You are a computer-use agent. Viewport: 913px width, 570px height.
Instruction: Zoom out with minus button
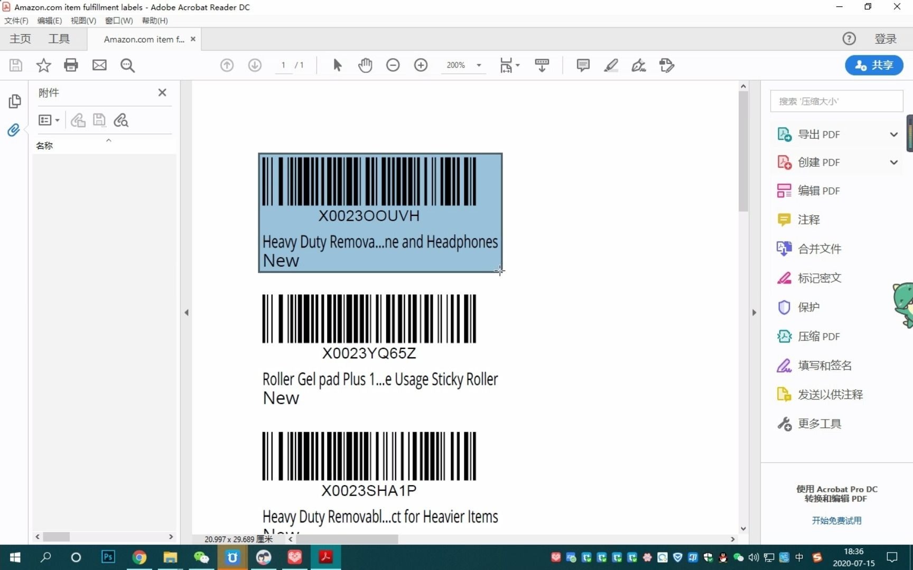[393, 65]
